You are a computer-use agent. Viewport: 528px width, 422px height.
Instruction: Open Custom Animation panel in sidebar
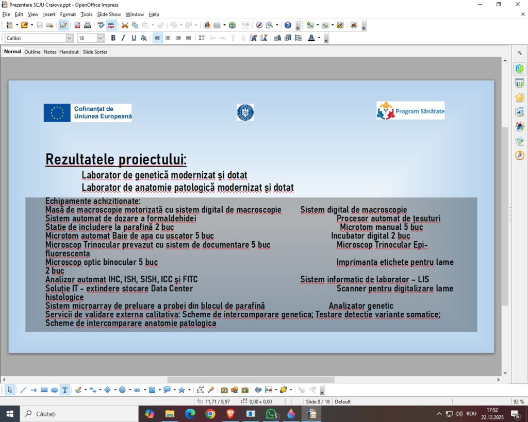click(x=519, y=97)
